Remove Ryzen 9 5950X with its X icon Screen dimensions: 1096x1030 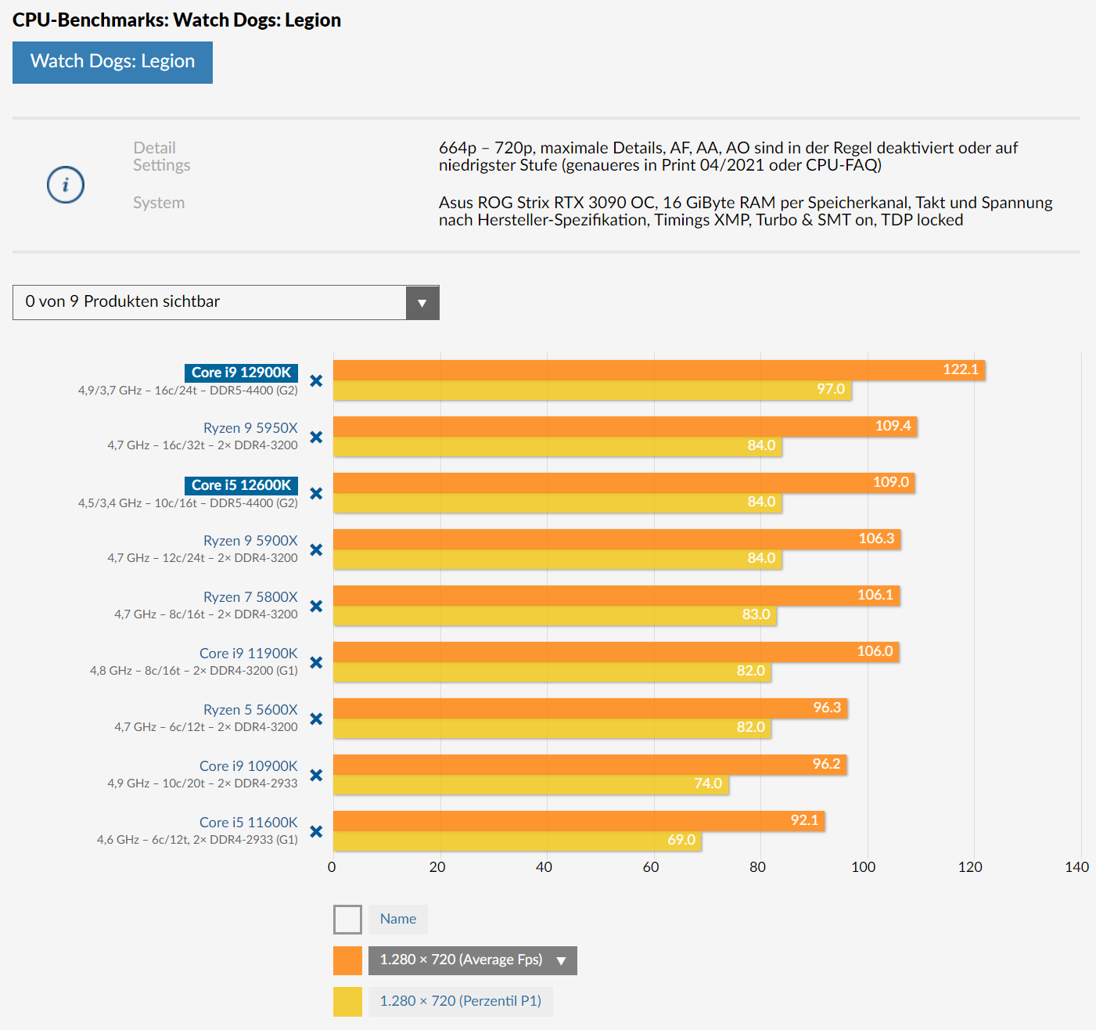click(316, 437)
